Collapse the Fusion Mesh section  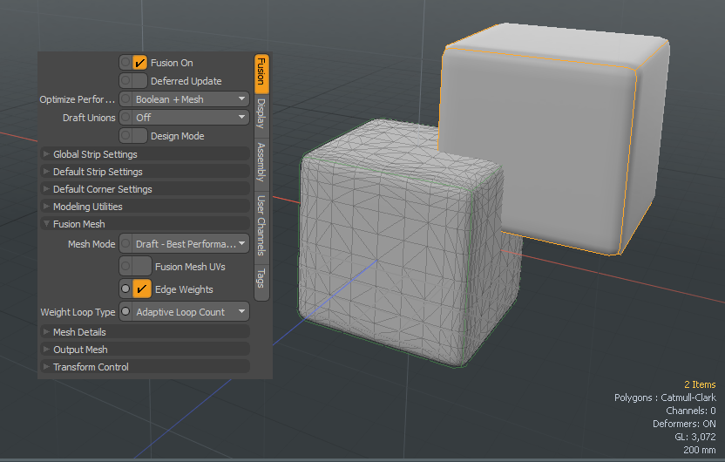[x=78, y=224]
